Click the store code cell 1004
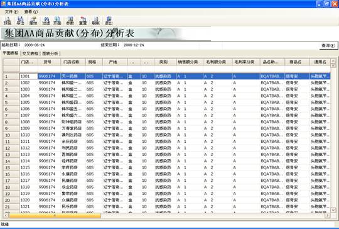 click(x=28, y=96)
